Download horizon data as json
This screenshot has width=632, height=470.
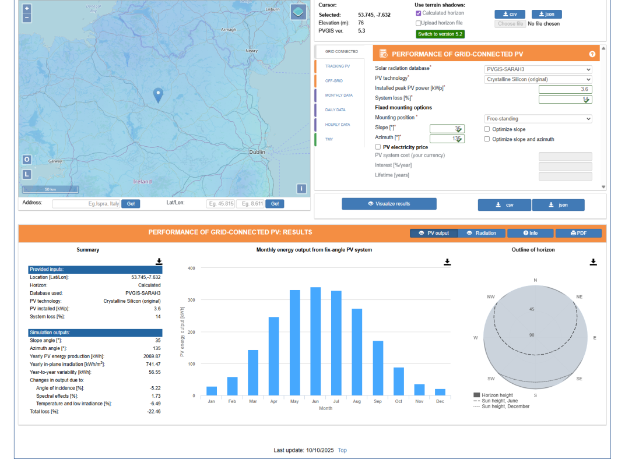click(546, 14)
